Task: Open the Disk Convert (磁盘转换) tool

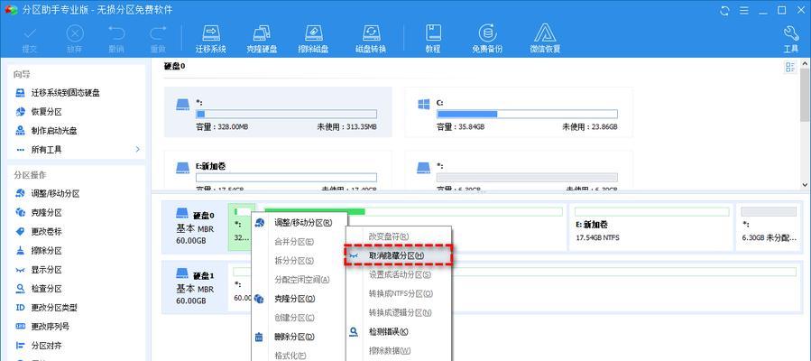Action: click(371, 39)
